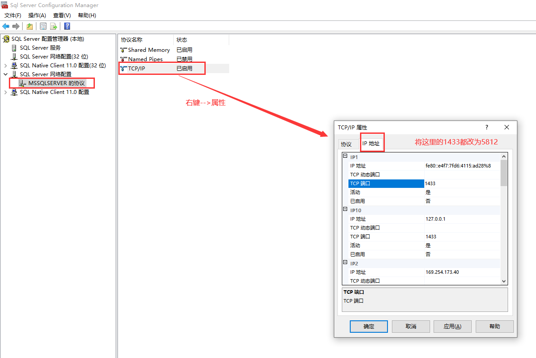Click the SQL Server 服务 node icon
536x358 pixels.
click(x=14, y=47)
